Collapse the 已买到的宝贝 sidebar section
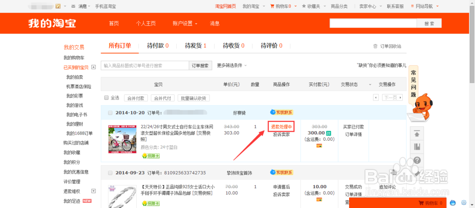 [x=94, y=67]
